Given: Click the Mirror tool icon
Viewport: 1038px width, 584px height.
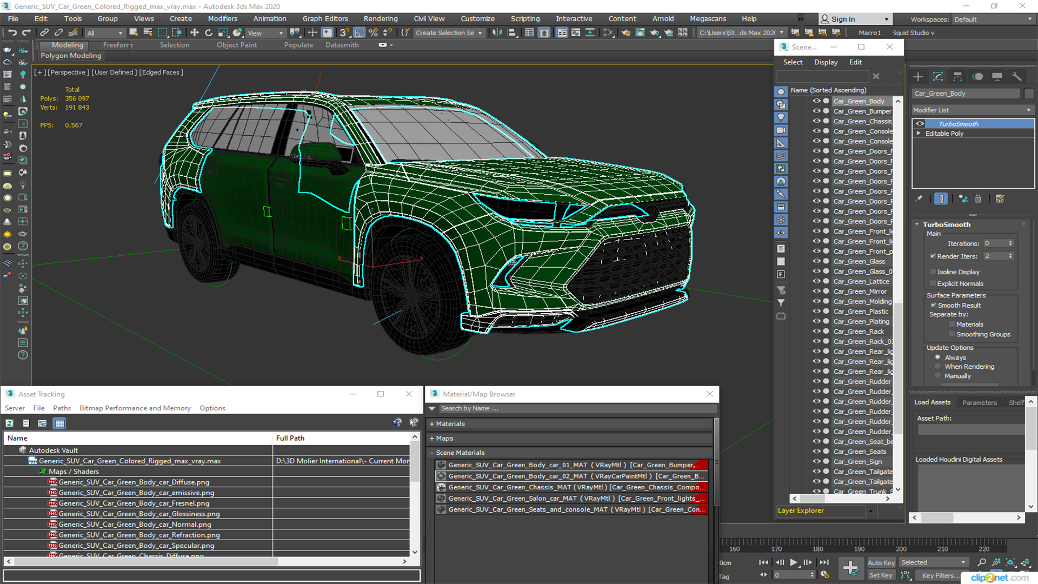Looking at the screenshot, I should point(497,32).
